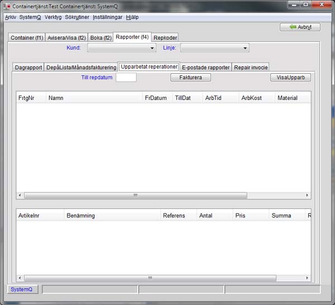Go to the Dagrapport sub-tab
The width and height of the screenshot is (335, 305).
point(28,67)
